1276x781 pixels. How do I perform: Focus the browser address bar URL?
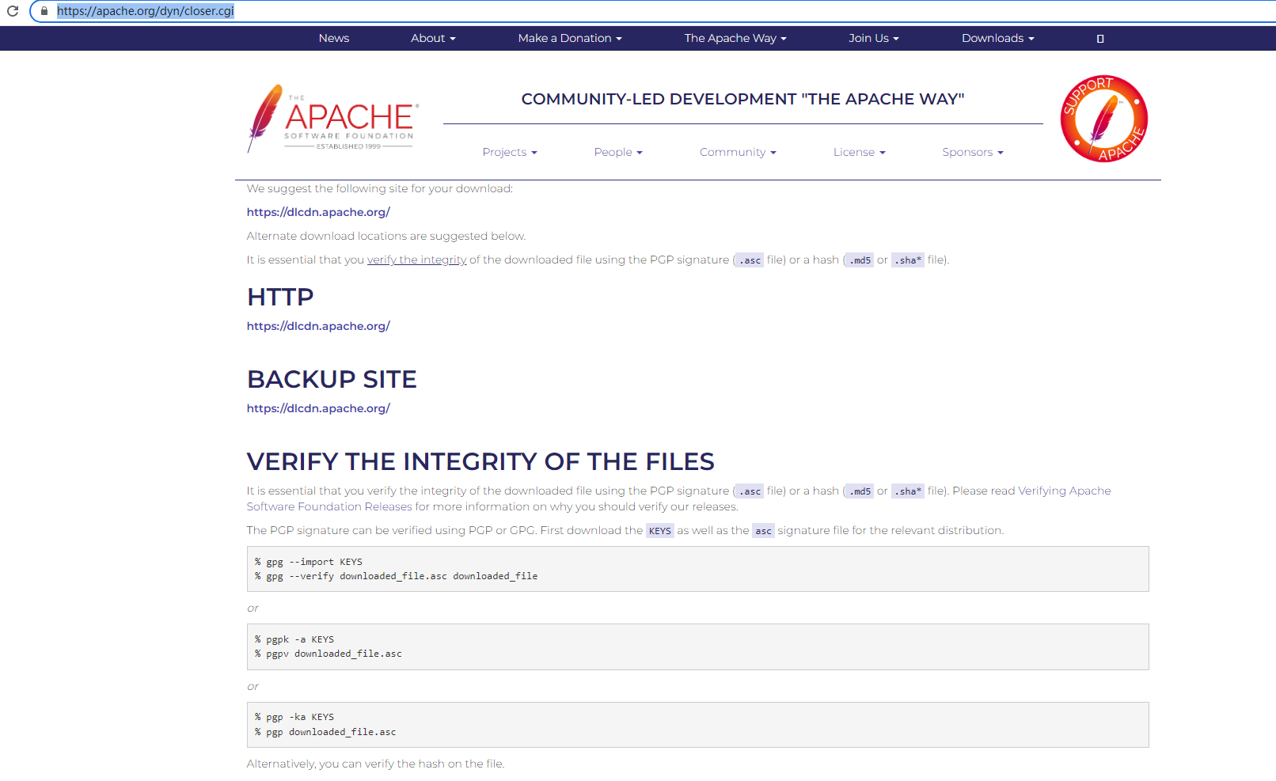146,11
